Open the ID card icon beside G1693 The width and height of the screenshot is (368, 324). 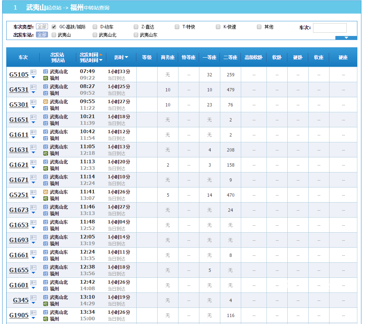(33, 237)
